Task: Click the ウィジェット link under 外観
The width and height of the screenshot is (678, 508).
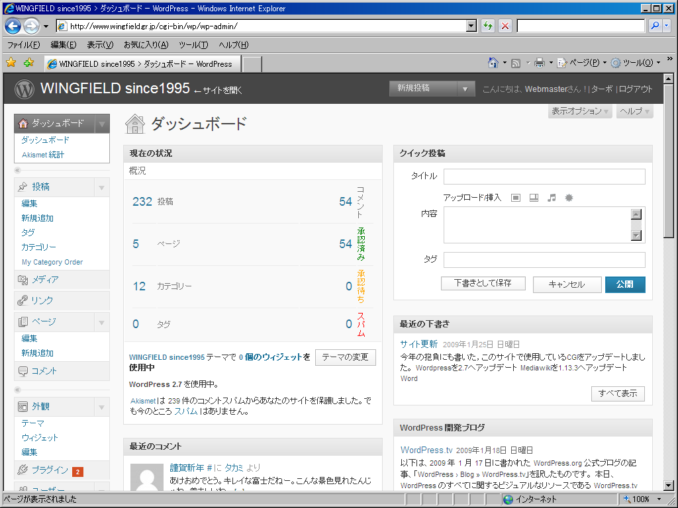Action: point(40,438)
